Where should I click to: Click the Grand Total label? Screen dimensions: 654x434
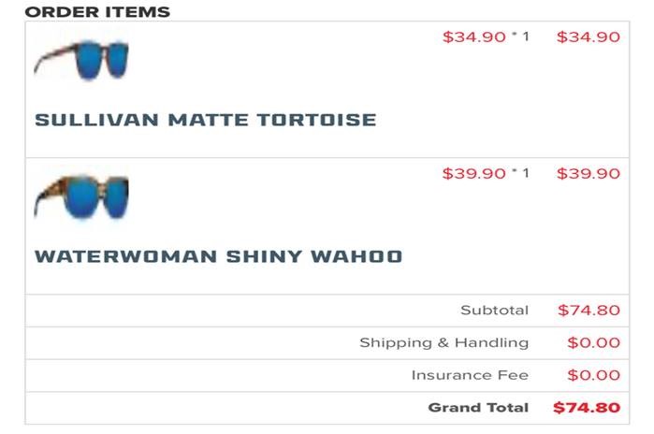[x=478, y=407]
